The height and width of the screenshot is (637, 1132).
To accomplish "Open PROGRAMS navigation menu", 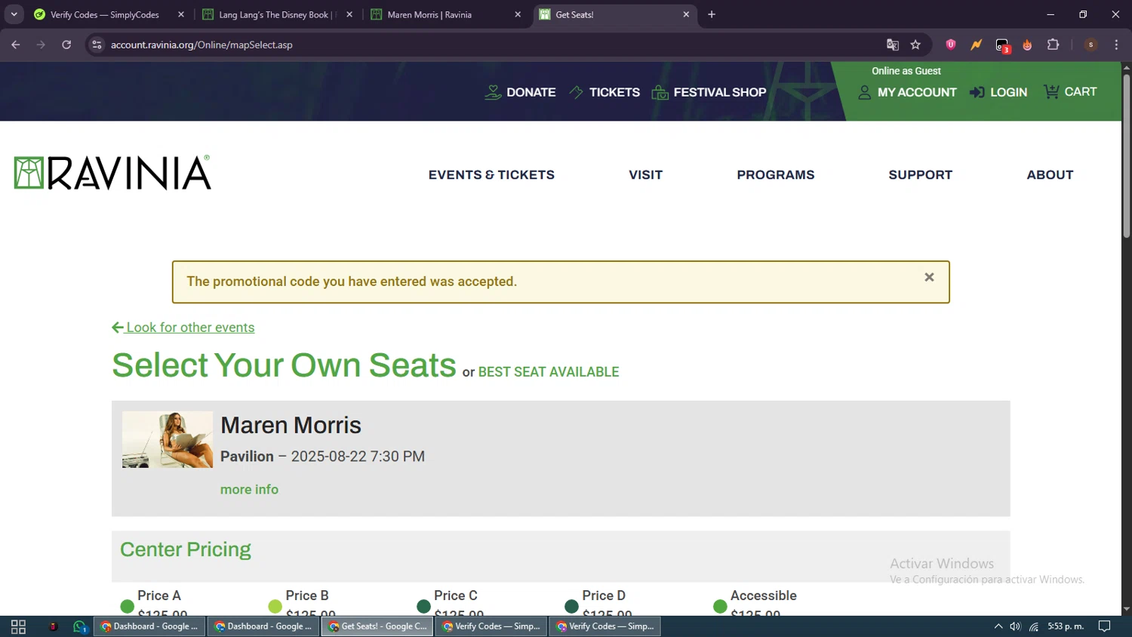I will click(776, 174).
